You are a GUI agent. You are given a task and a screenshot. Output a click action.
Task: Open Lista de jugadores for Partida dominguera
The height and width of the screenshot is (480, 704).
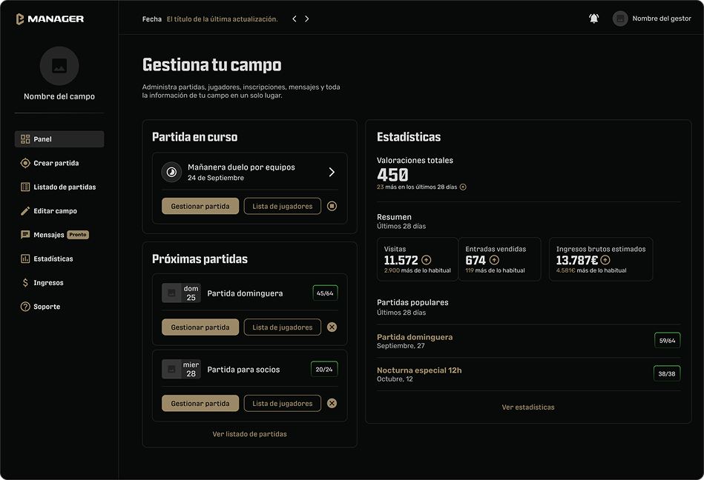pos(282,327)
